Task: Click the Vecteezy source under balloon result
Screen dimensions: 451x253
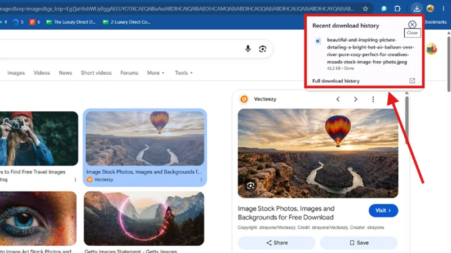Action: pos(100,179)
